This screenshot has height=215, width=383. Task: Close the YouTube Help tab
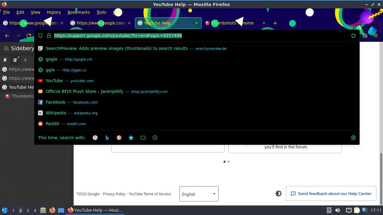(197, 23)
